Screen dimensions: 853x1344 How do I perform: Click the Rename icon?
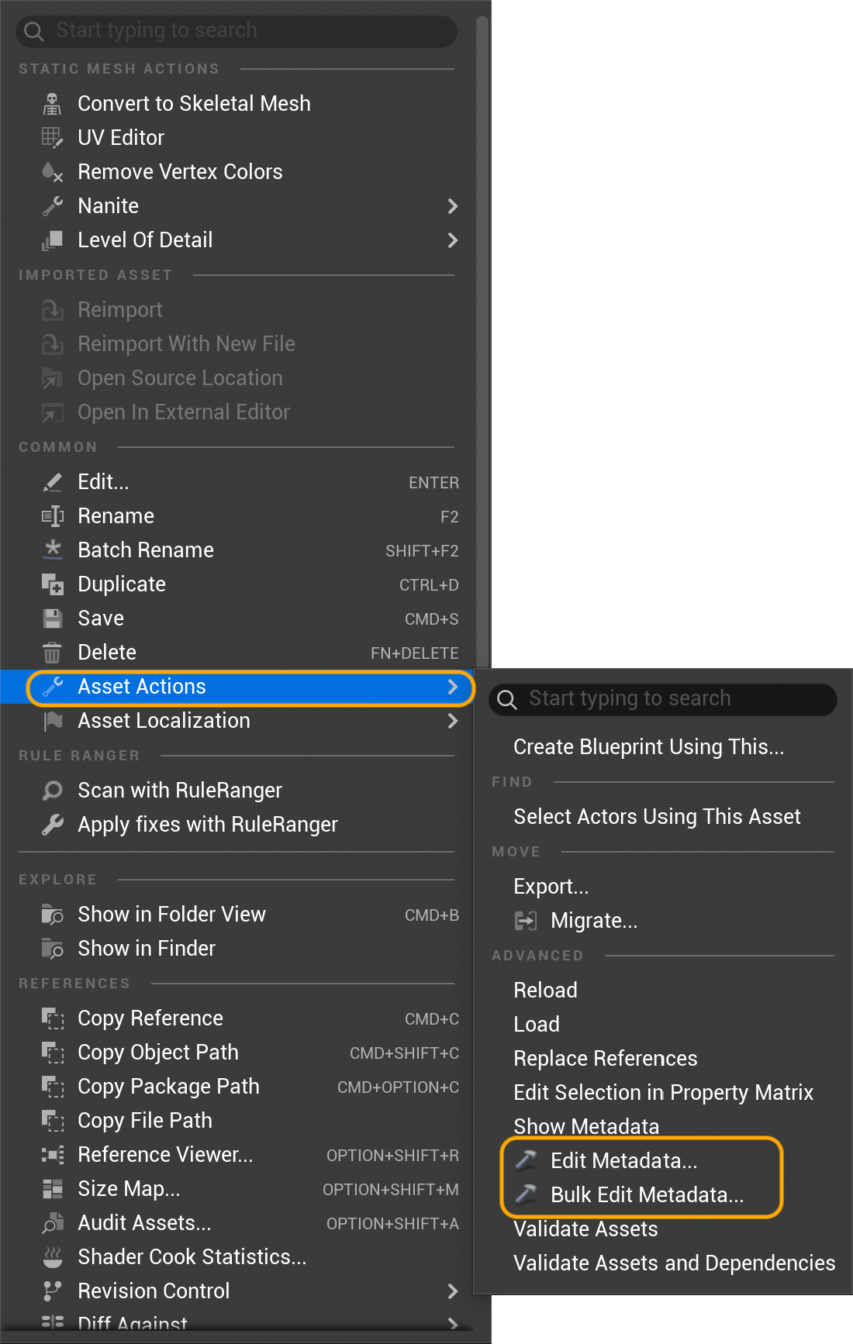point(52,516)
